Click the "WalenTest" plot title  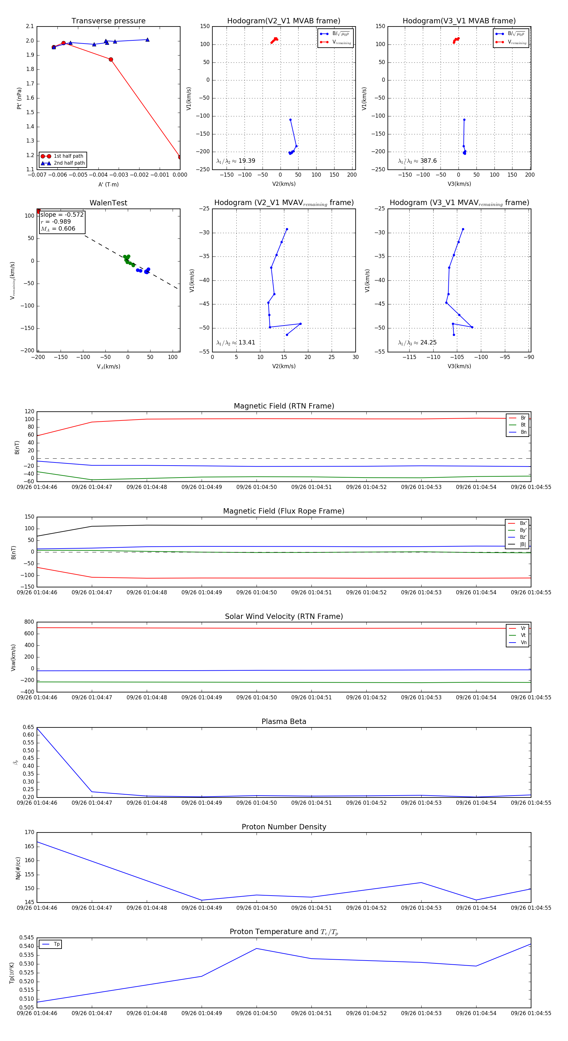pos(108,203)
